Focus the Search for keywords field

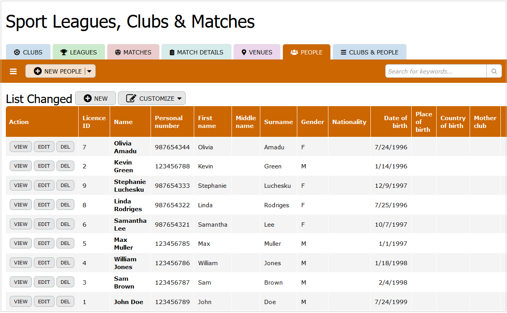[x=436, y=72]
